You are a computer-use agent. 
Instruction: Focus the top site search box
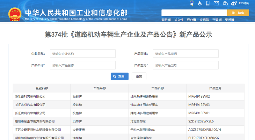click(194, 13)
